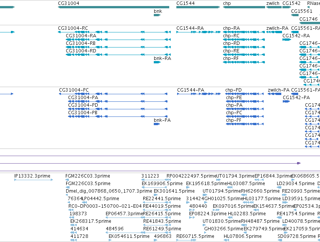This screenshot has width=320, height=242.
Task: Click the chp-PC protein label
Action: pos(234,113)
